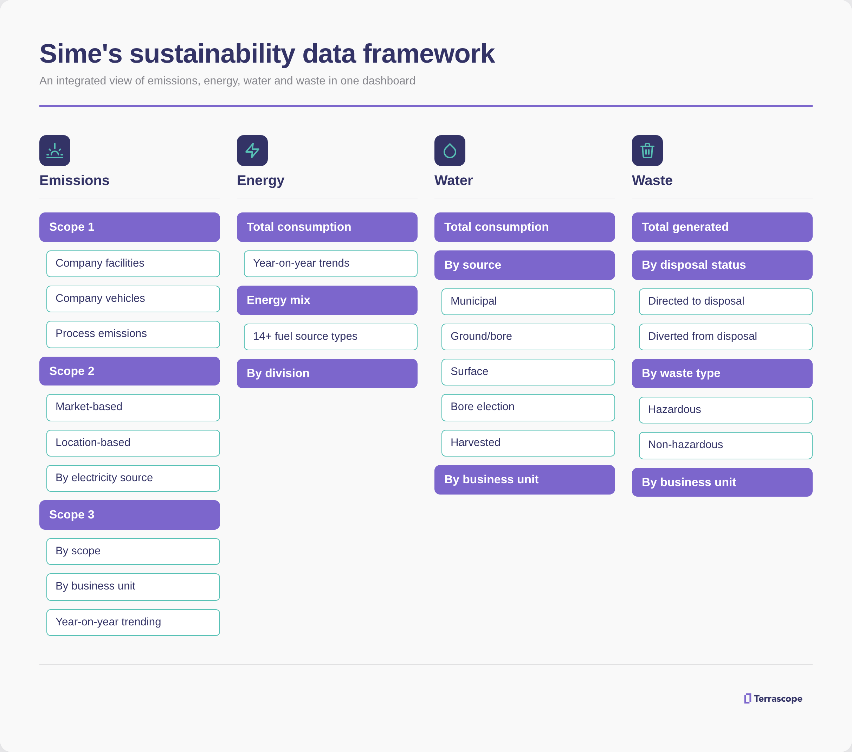
Task: Select the By waste type block
Action: 722,373
